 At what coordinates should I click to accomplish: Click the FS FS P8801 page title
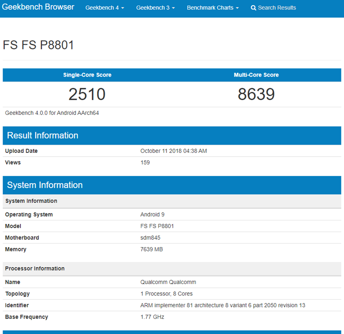[x=38, y=45]
